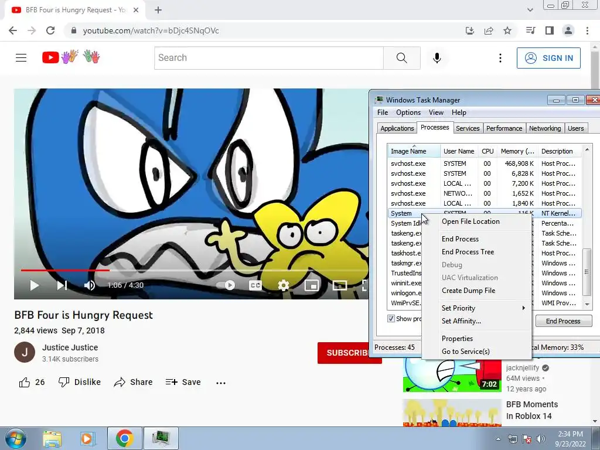Close the BFB Four is Hungry Request tab
This screenshot has width=600, height=450.
[x=136, y=10]
